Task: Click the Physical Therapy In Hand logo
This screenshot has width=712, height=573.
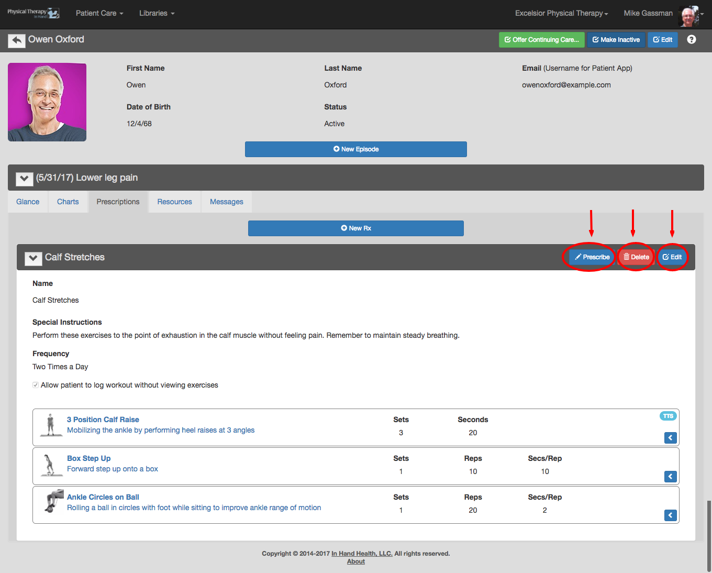Action: click(x=33, y=13)
